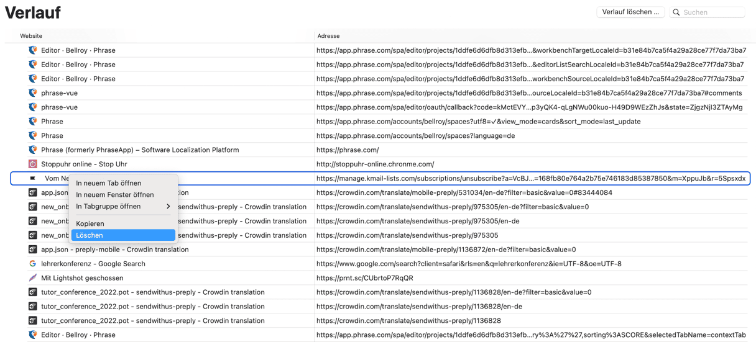Click the Verlauf page heading

(33, 12)
